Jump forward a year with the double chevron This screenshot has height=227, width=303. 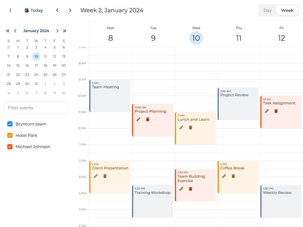[x=65, y=31]
